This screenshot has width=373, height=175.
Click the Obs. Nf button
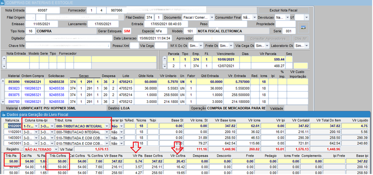301,39
